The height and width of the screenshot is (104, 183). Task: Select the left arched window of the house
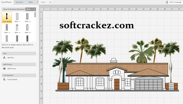point(79,82)
